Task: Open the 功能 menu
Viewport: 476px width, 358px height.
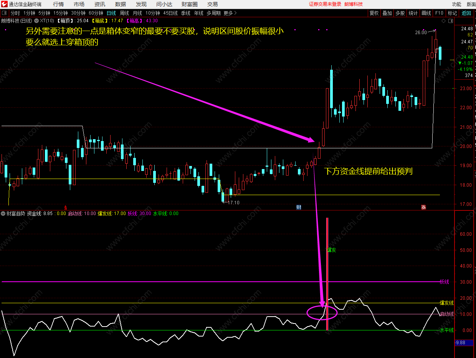Action: pos(457,4)
